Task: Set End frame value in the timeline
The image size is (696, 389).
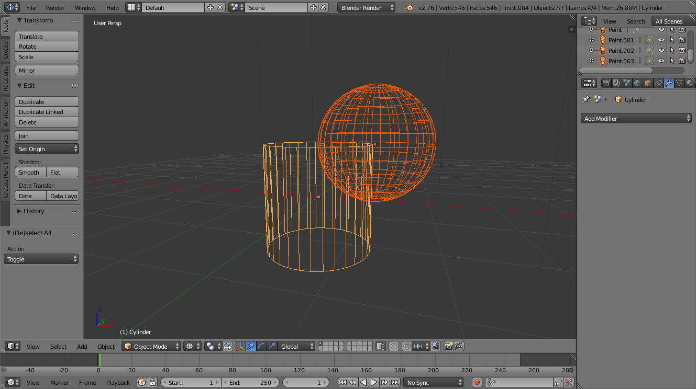Action: 250,382
